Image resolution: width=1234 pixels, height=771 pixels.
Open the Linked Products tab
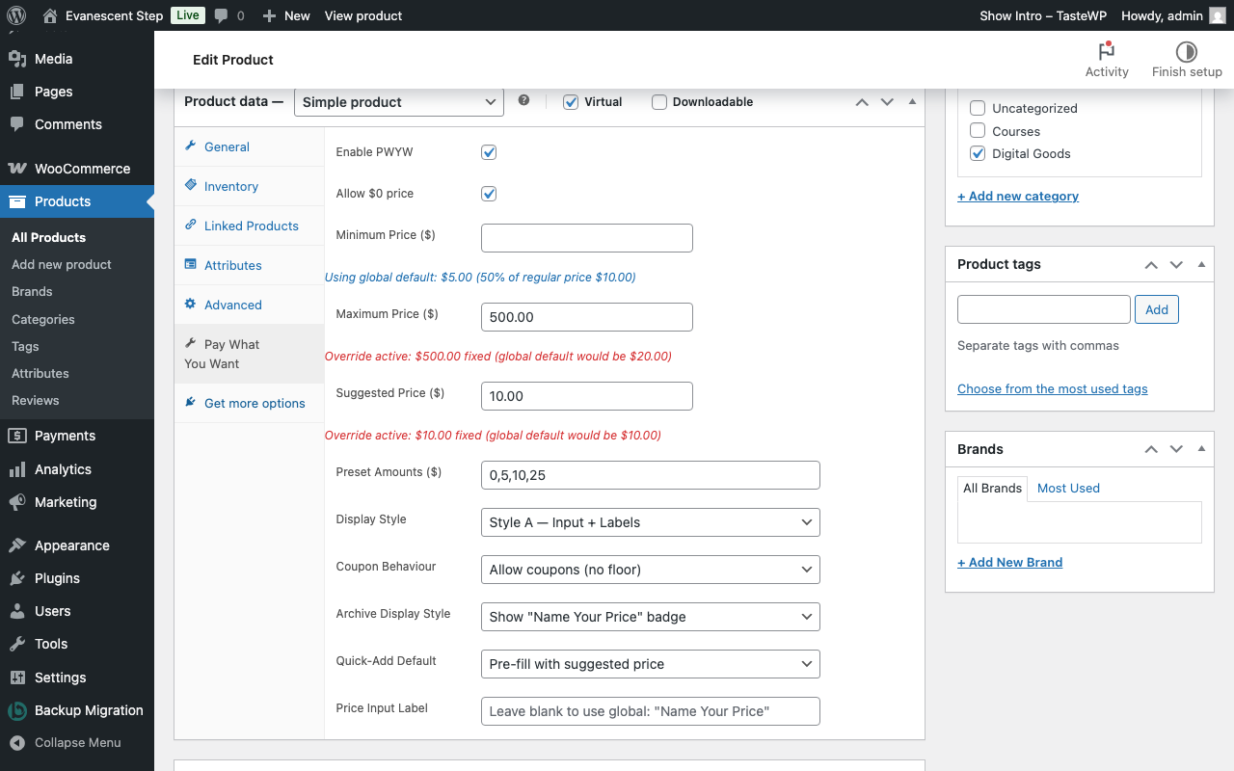pos(250,226)
